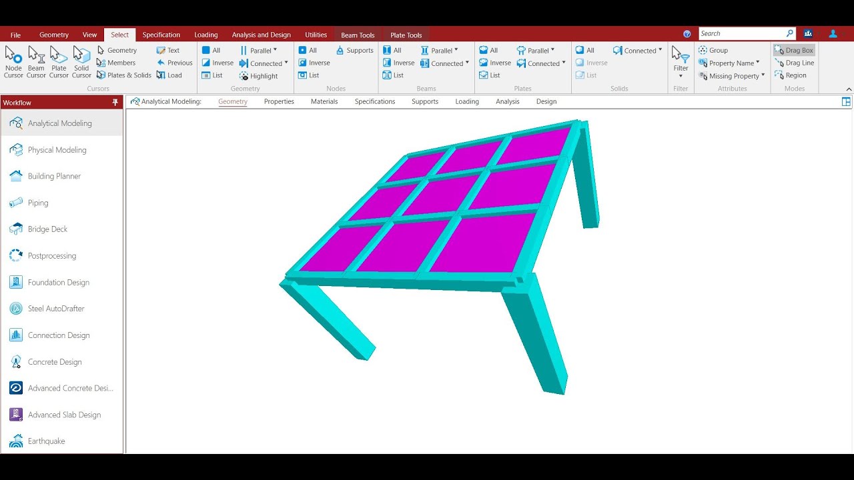Image resolution: width=854 pixels, height=480 pixels.
Task: Click the Search input field
Action: (x=742, y=33)
